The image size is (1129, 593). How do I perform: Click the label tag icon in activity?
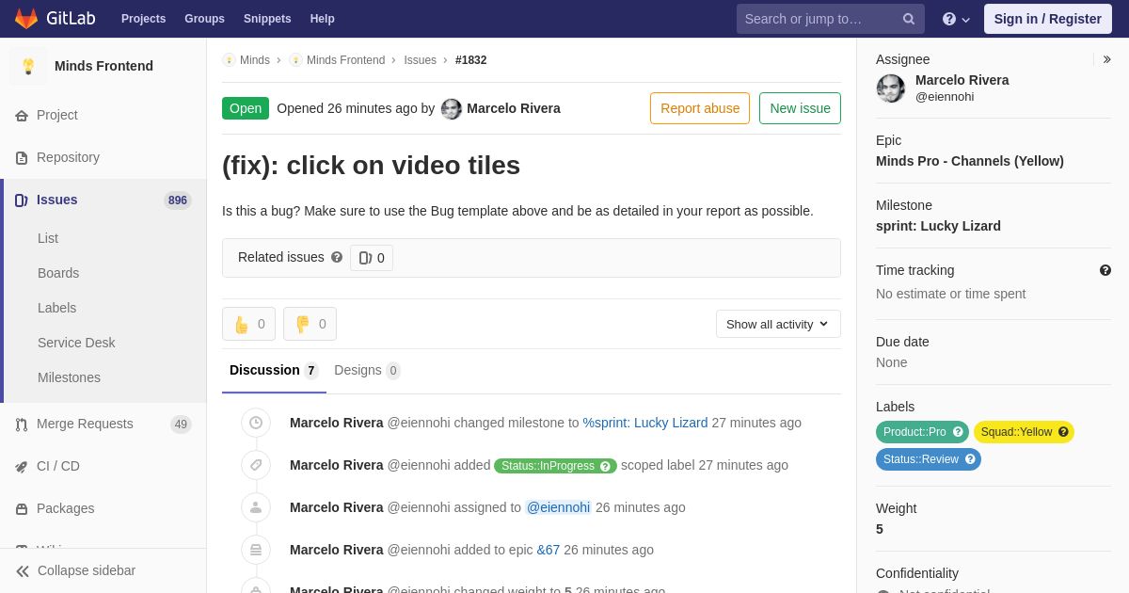256,465
